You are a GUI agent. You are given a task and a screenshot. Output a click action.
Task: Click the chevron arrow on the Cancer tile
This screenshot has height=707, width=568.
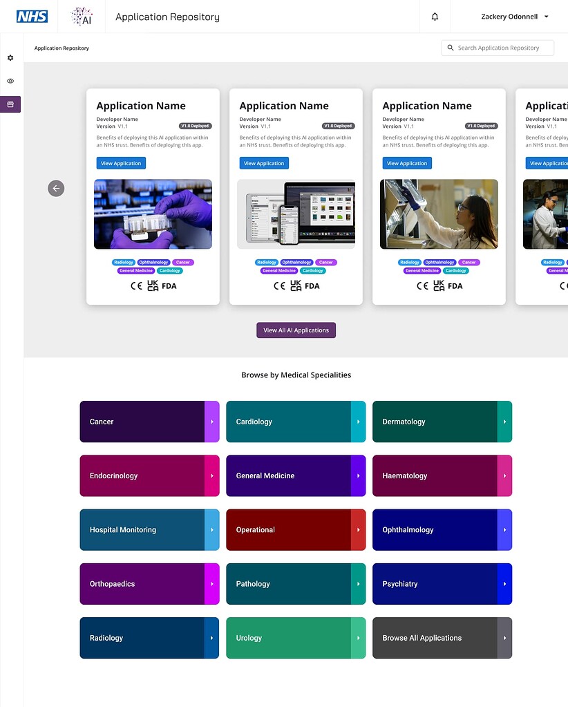[213, 421]
